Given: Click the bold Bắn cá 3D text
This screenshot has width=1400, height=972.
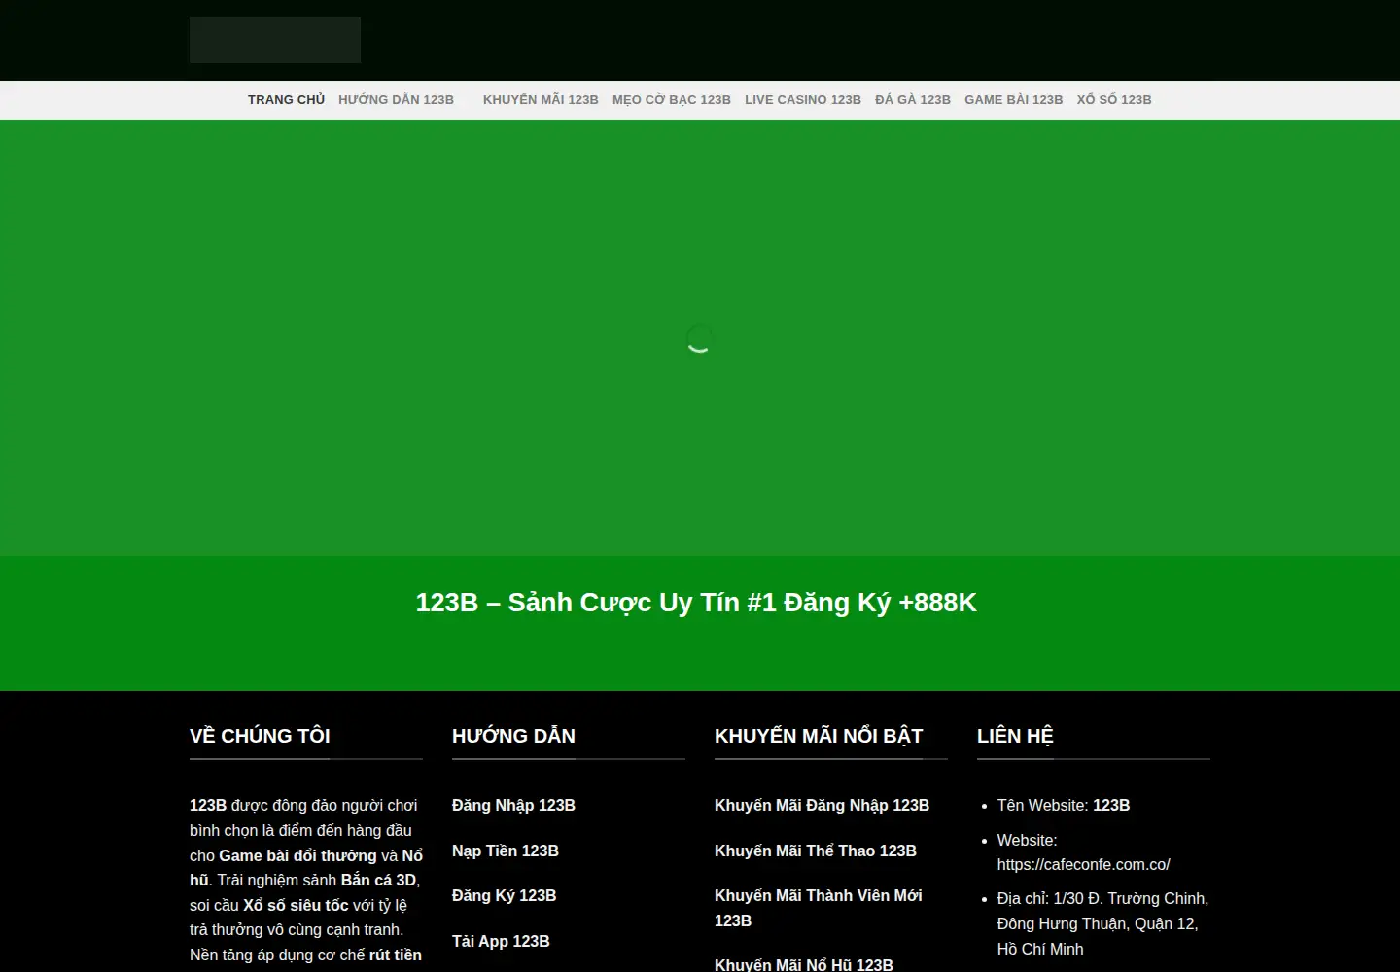Looking at the screenshot, I should pos(378,880).
